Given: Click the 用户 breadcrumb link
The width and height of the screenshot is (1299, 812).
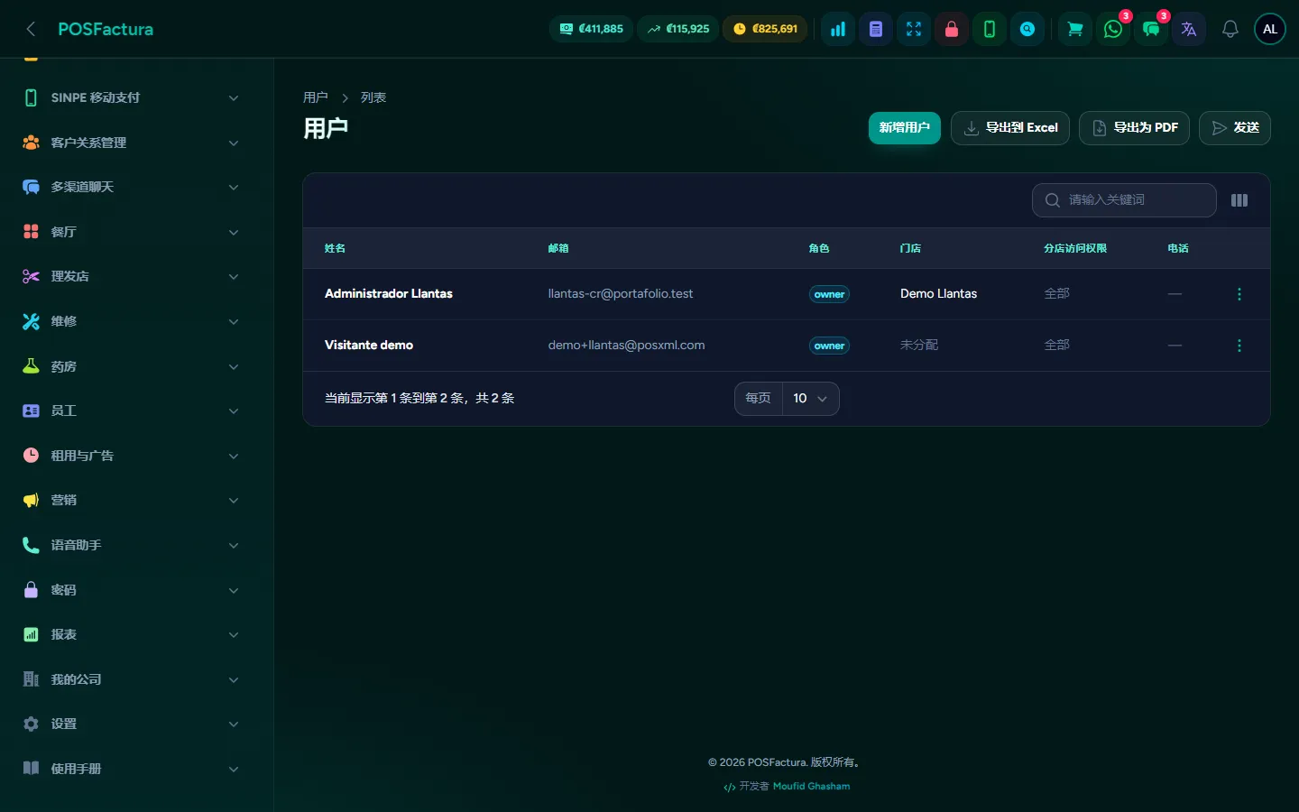Looking at the screenshot, I should 316,97.
